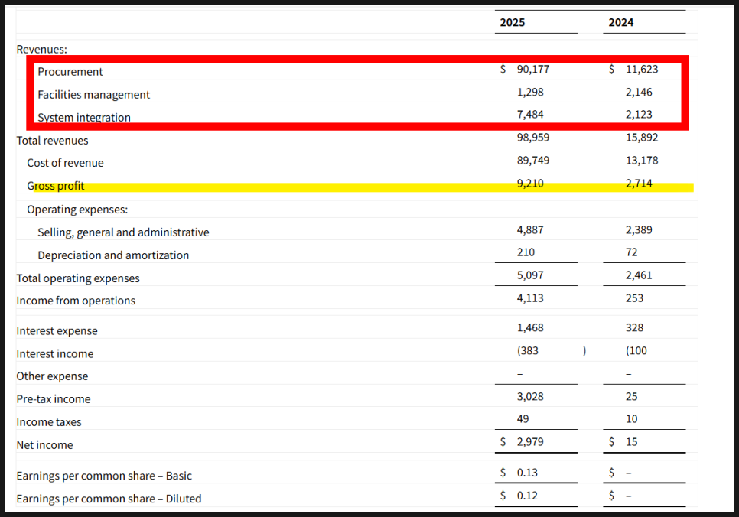739x517 pixels.
Task: Click Selling, general and administrative label
Action: pos(123,232)
